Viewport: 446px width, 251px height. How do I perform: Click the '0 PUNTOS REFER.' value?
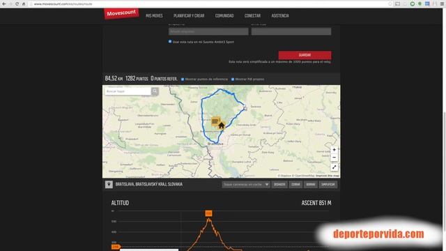point(164,79)
